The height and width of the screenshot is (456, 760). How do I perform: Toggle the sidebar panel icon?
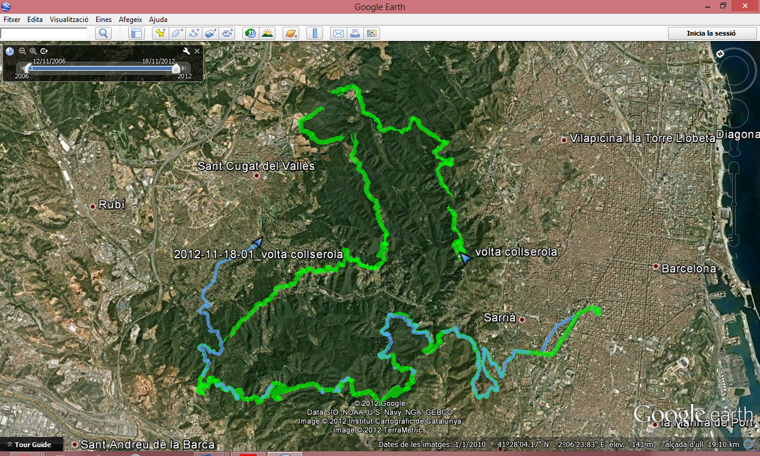point(137,33)
